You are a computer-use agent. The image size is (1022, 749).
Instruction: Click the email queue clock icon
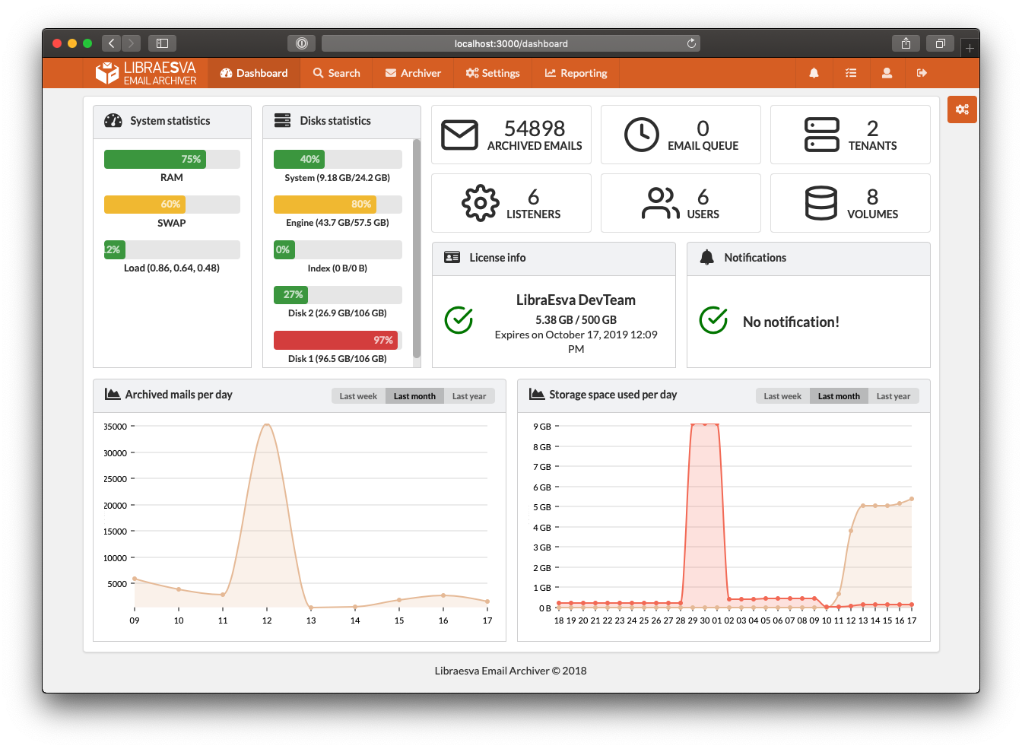642,135
